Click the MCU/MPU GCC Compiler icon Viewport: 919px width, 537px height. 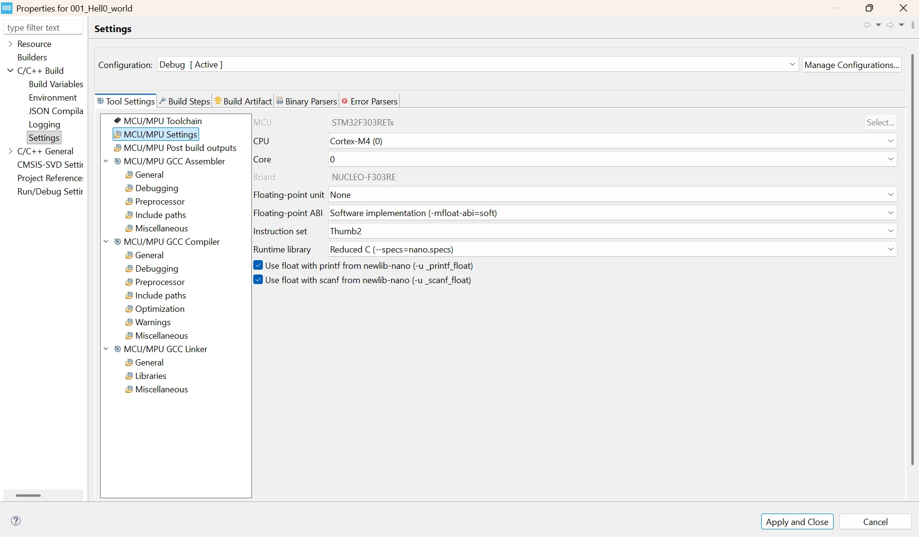point(118,241)
